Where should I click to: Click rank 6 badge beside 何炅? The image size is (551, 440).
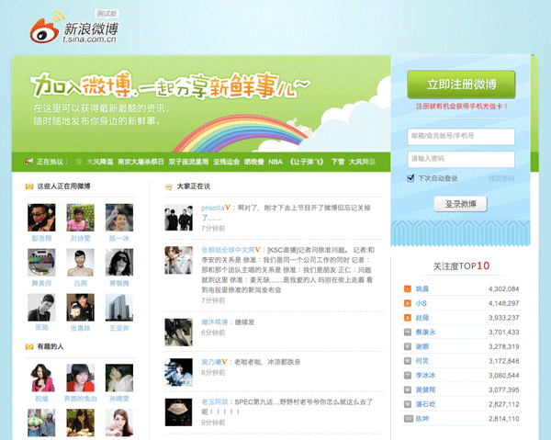408,361
